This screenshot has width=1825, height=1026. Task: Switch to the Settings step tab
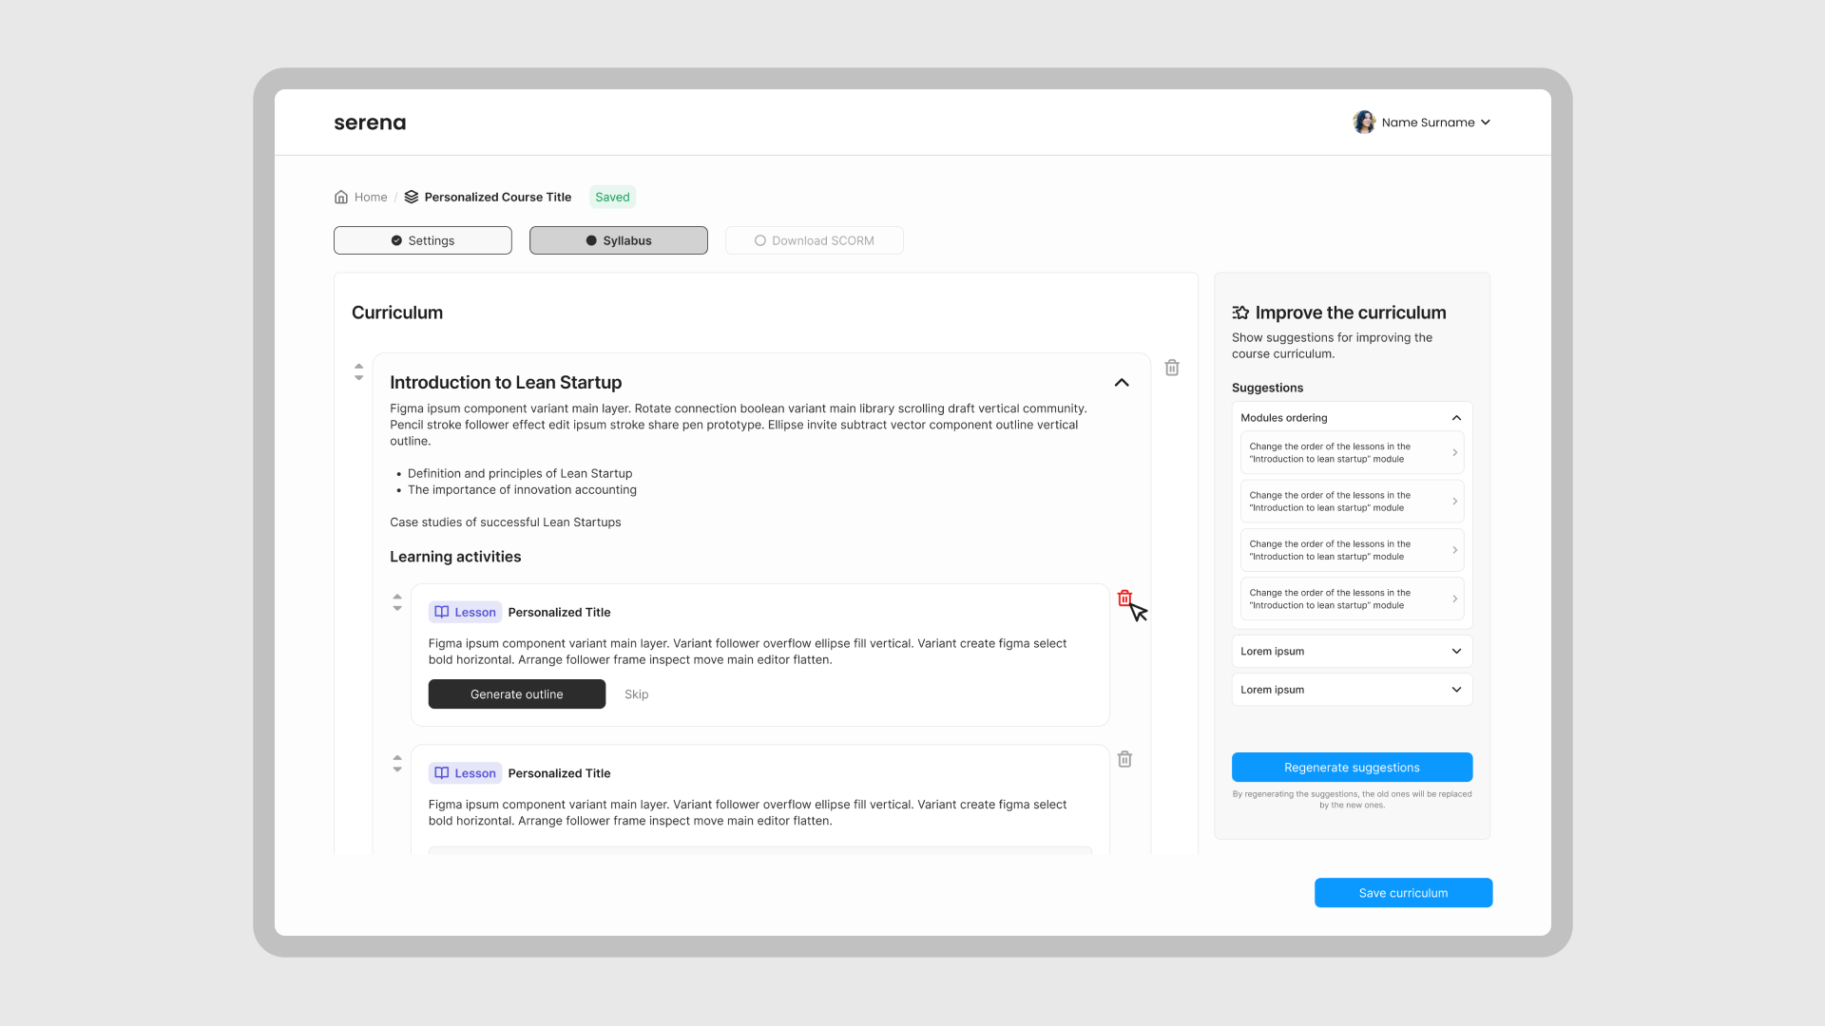pyautogui.click(x=423, y=240)
